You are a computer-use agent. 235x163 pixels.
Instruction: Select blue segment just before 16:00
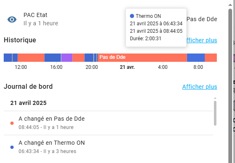[52, 58]
